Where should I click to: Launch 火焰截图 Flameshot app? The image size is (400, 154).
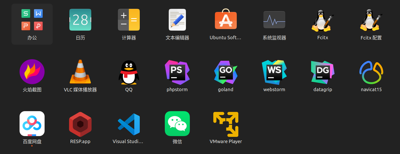point(32,72)
